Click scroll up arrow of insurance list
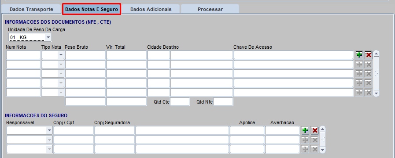The height and width of the screenshot is (158, 395). pos(322,129)
